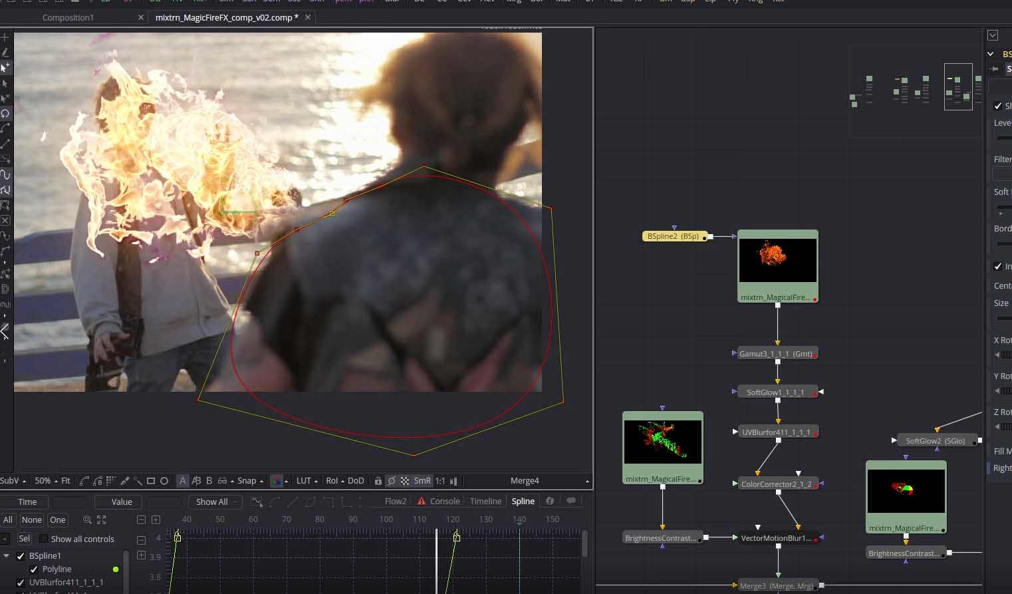
Task: Click the fit-to-view icon in spline editor
Action: pos(102,520)
